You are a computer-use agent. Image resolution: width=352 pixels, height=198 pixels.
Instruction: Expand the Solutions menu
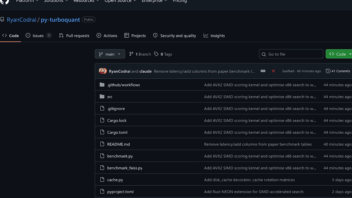[x=56, y=1]
